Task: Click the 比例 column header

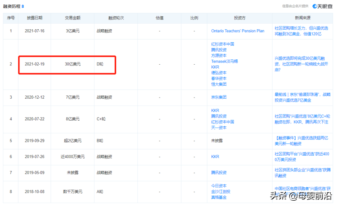Action: point(194,18)
